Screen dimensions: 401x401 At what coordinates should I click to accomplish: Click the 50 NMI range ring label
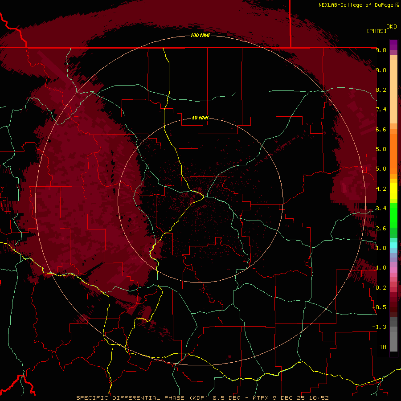pos(200,118)
